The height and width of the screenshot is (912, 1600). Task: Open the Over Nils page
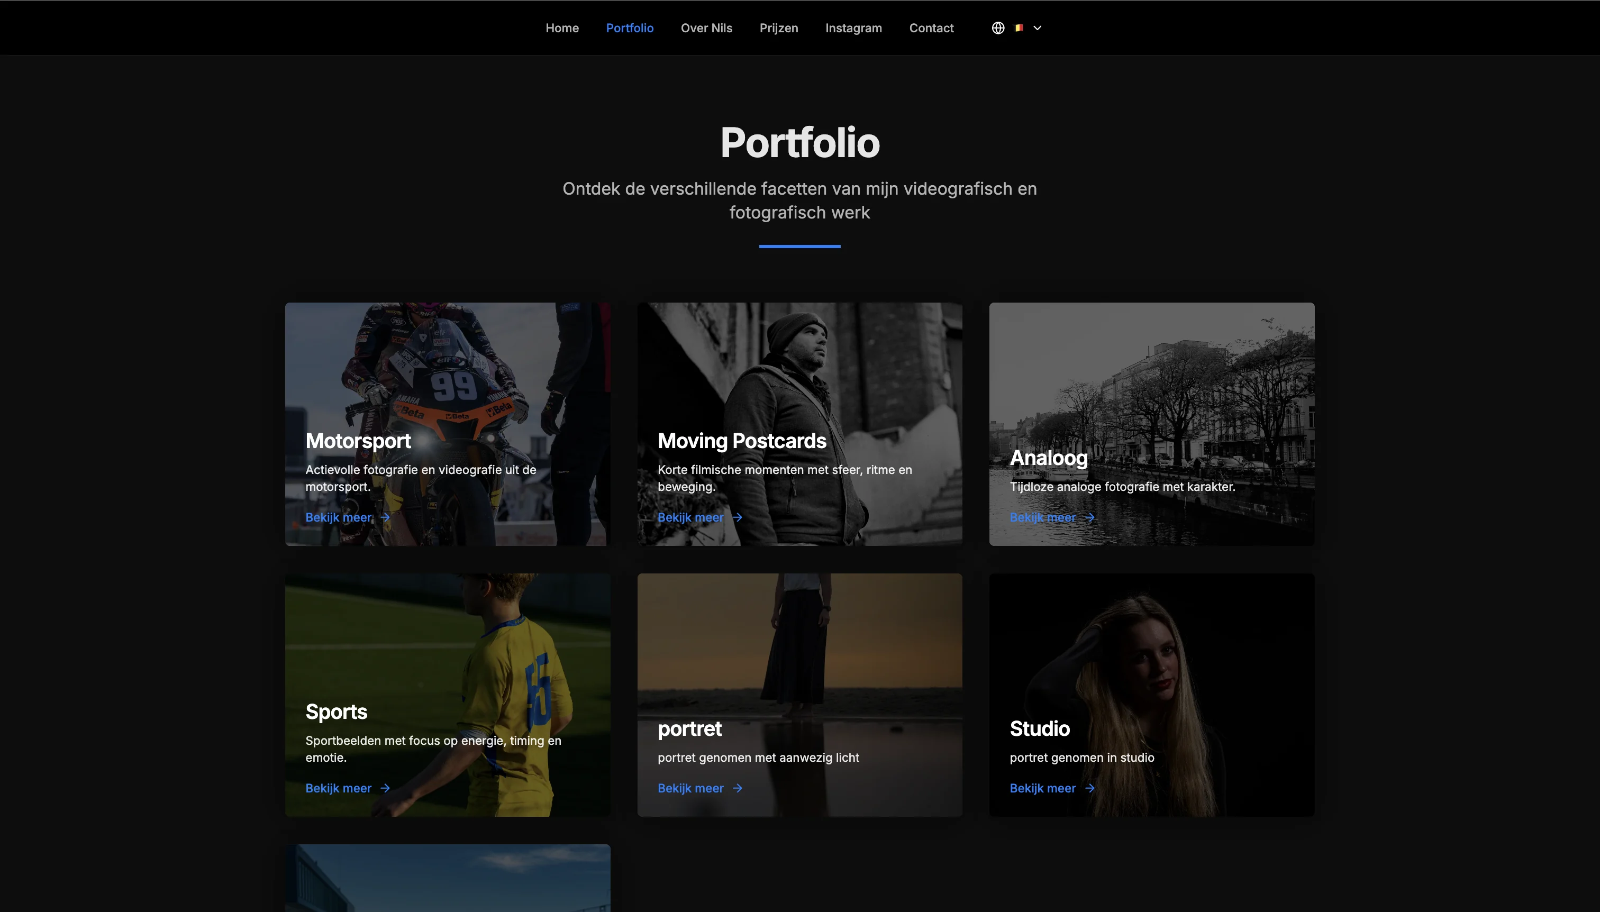tap(706, 28)
